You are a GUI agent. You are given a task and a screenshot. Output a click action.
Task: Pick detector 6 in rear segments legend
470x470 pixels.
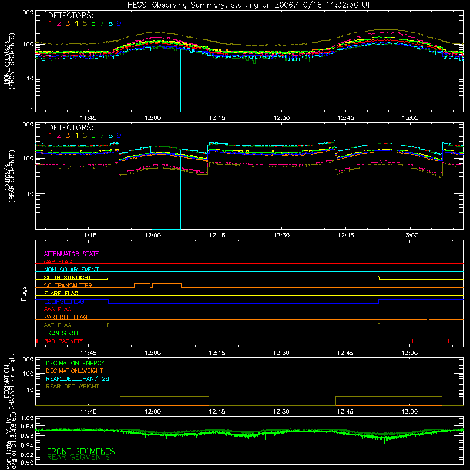[93, 136]
